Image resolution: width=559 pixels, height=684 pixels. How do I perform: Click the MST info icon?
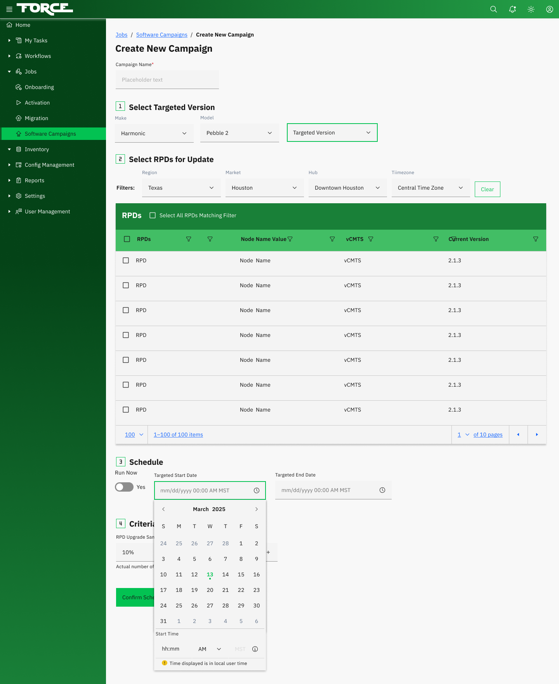click(255, 649)
